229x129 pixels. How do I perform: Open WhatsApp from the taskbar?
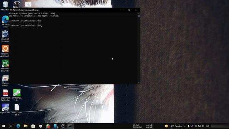point(48,126)
